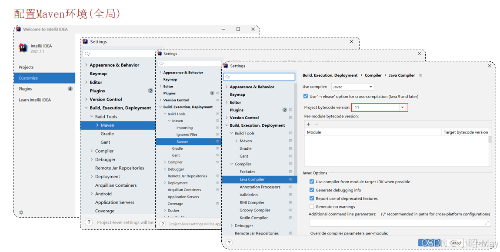Expand the additional command line parameters field

pos(487,222)
